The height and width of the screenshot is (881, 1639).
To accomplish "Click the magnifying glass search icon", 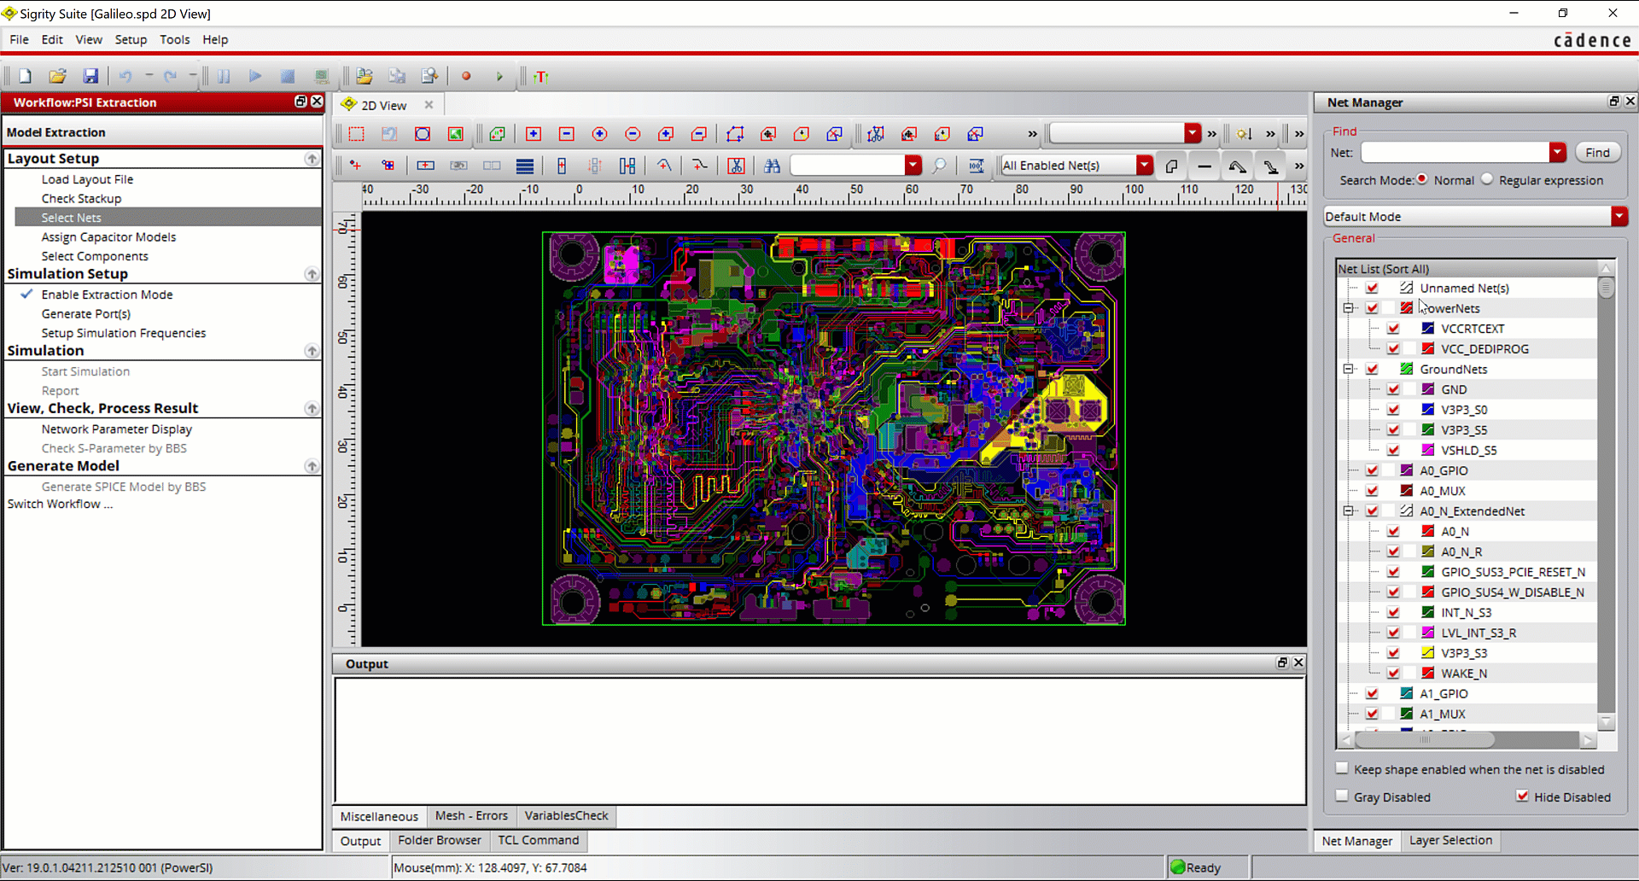I will tap(939, 166).
